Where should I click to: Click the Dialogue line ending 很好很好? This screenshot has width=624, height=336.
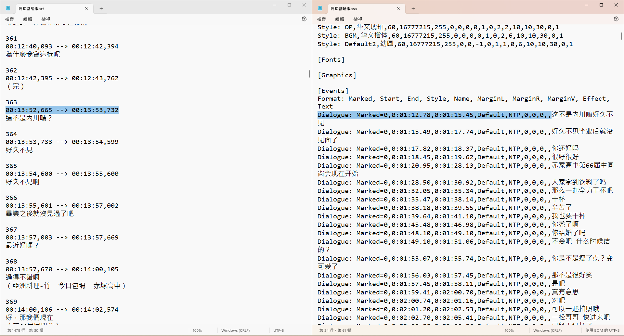[448, 157]
